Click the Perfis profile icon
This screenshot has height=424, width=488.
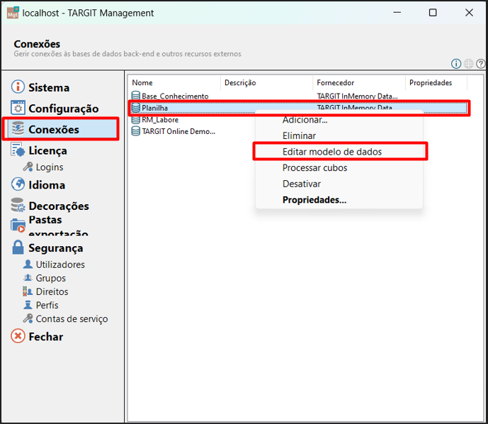(28, 305)
